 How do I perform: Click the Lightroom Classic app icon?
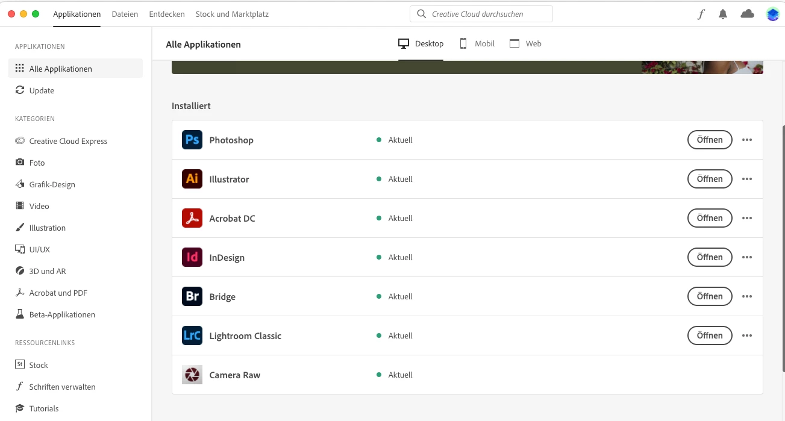(192, 335)
